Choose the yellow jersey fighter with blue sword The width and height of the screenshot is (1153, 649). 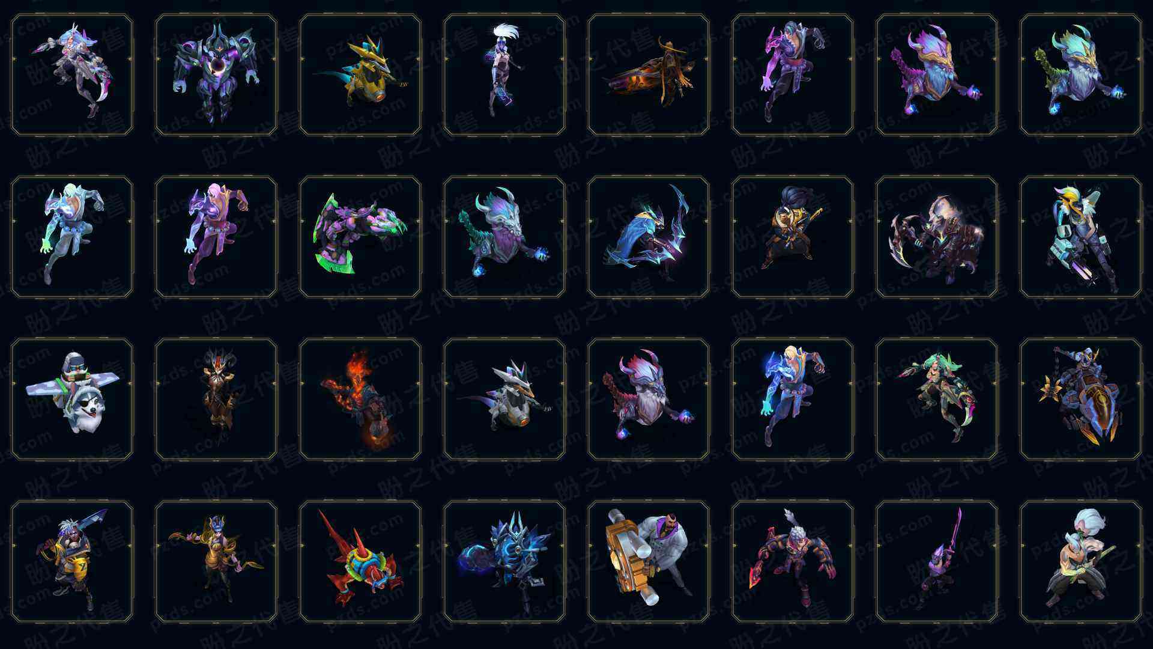72,561
